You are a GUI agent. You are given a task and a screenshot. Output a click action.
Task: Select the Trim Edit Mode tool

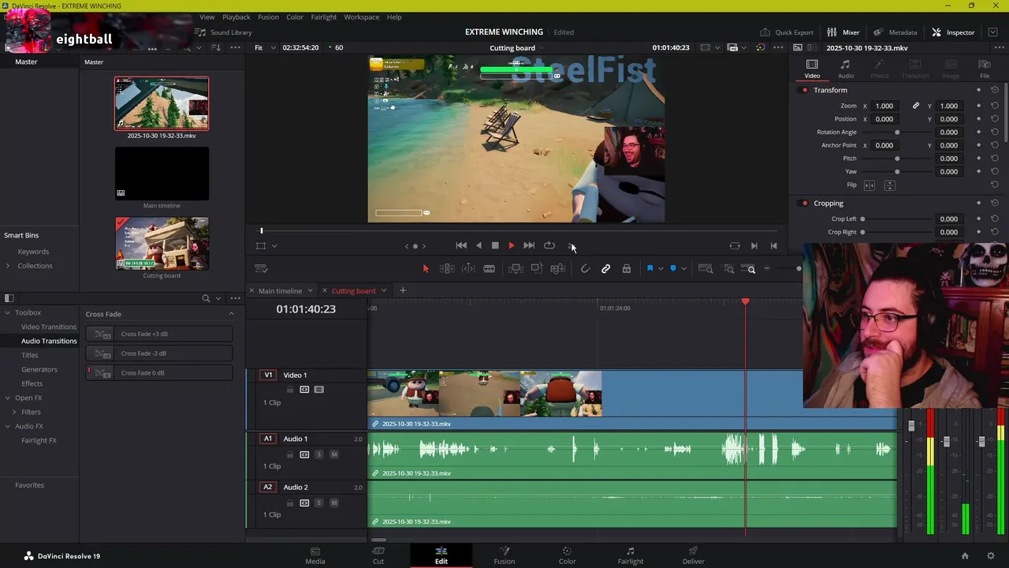447,269
